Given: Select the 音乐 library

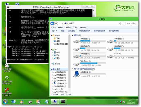Looking at the screenshot, I should (58, 58).
